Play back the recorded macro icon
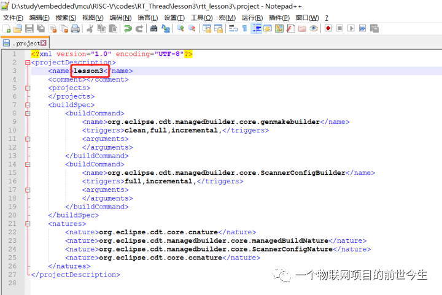442x295 pixels. (351, 28)
